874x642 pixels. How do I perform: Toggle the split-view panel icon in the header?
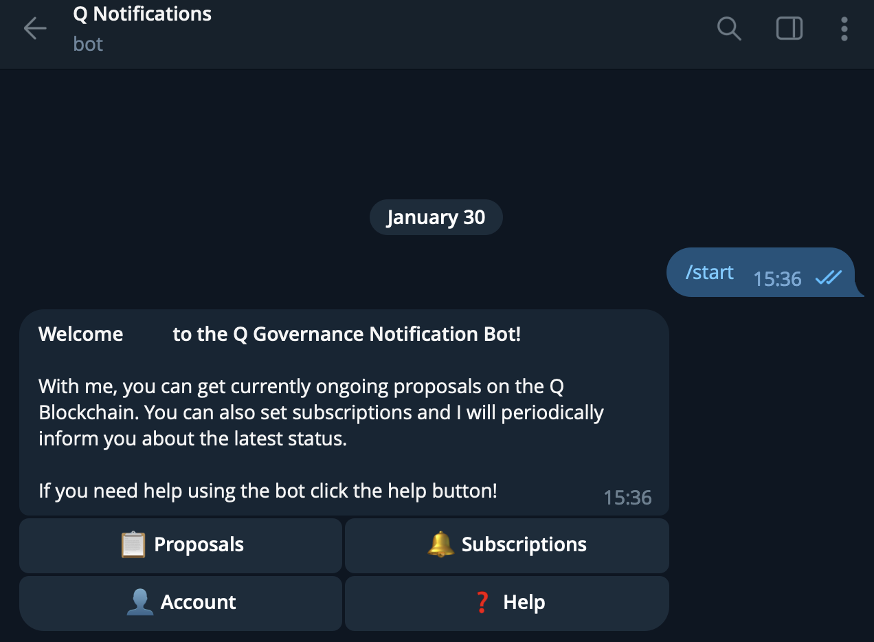click(789, 28)
